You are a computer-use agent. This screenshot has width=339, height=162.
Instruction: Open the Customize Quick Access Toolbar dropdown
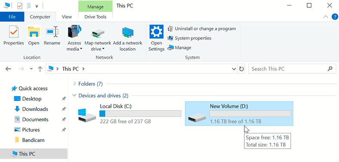pos(37,6)
